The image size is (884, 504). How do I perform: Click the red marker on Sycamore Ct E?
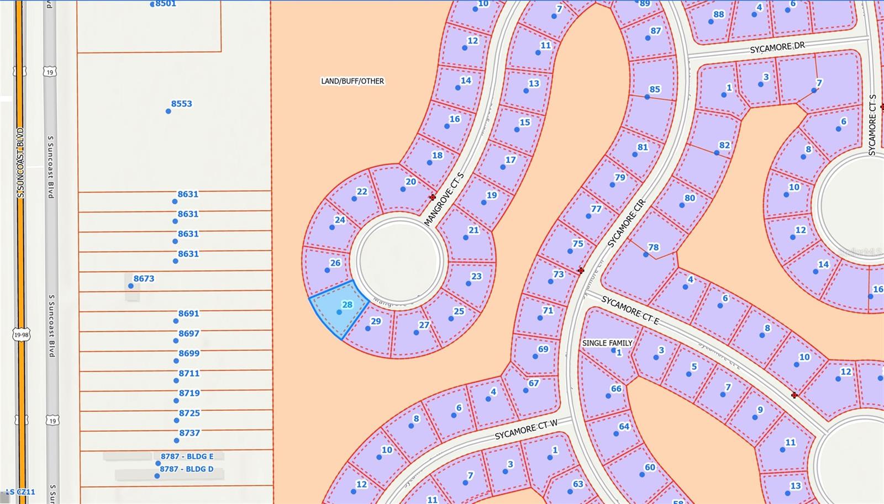point(794,395)
